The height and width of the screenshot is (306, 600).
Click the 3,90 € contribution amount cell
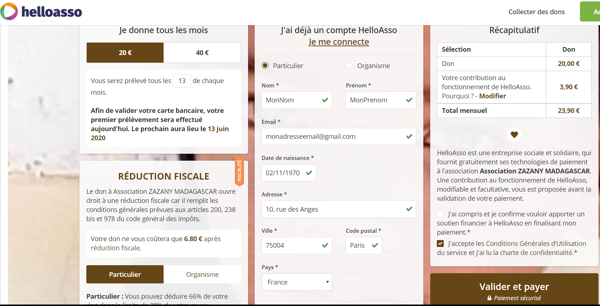(x=568, y=87)
